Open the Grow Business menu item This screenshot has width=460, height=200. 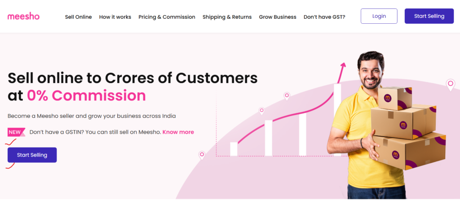coord(278,17)
